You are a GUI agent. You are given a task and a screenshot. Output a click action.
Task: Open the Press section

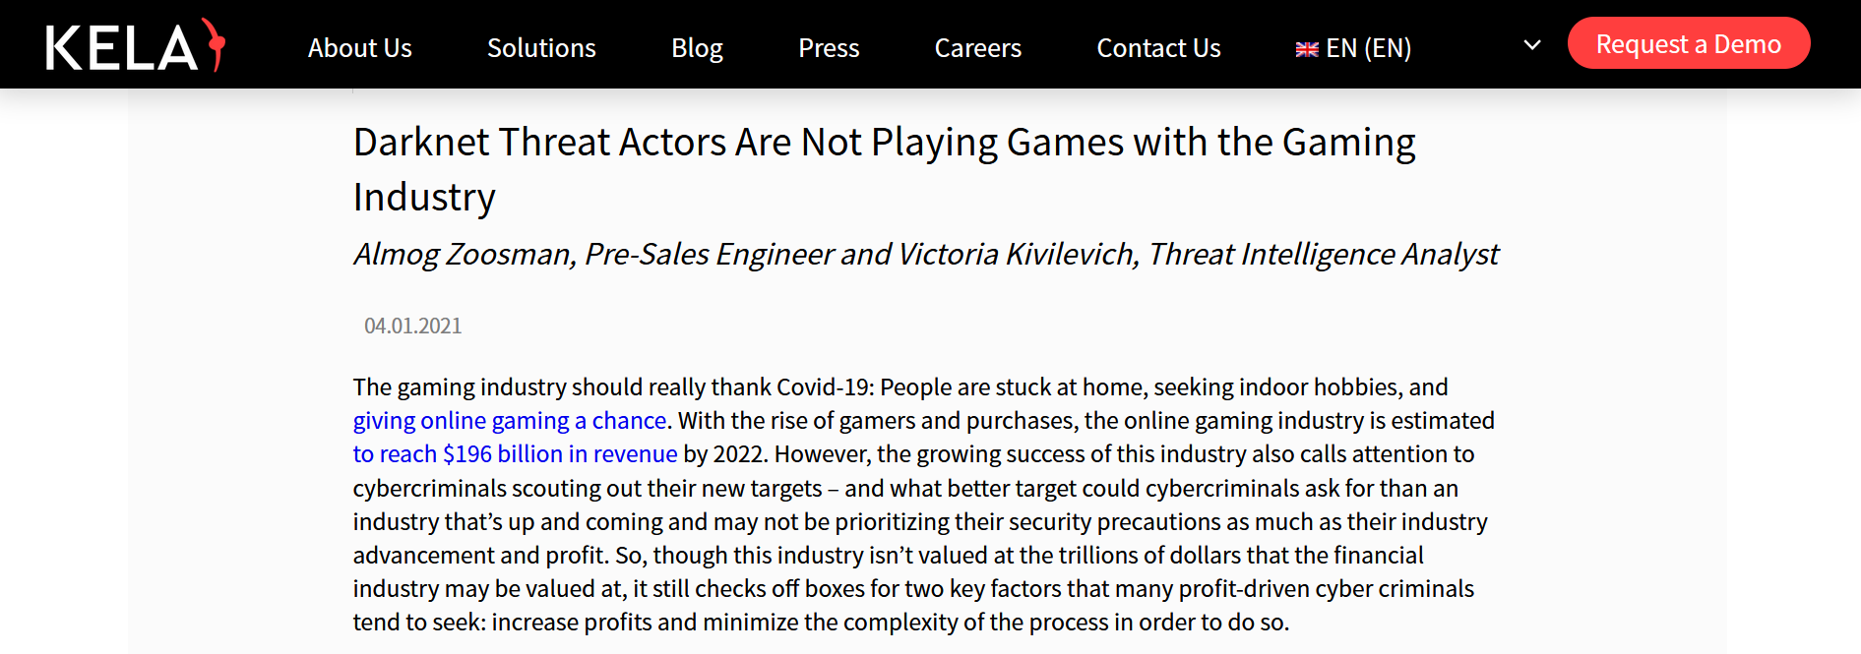tap(829, 48)
